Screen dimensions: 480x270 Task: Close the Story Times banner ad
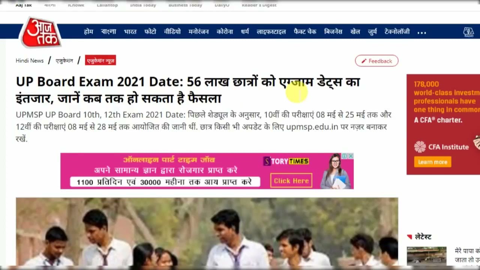(x=350, y=156)
